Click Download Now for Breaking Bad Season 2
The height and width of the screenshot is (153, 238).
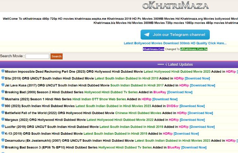pos(180,92)
